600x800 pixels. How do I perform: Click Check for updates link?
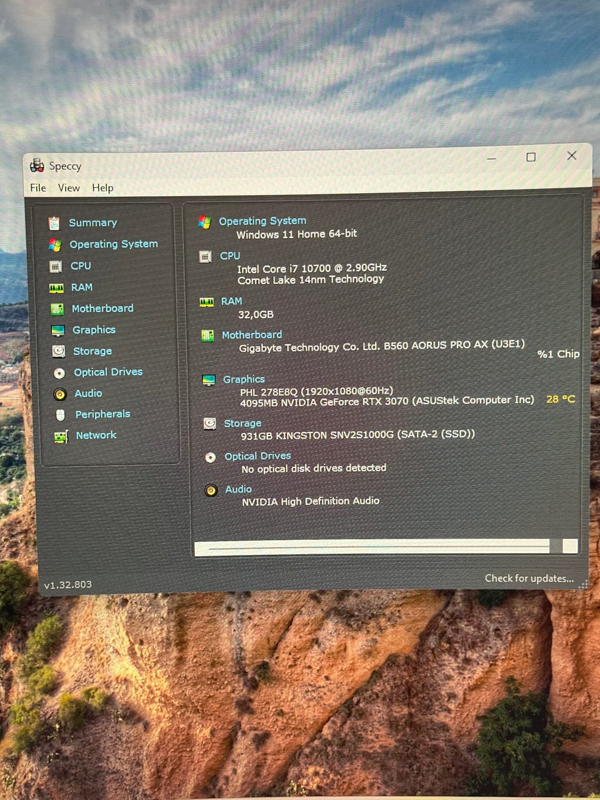tap(529, 579)
